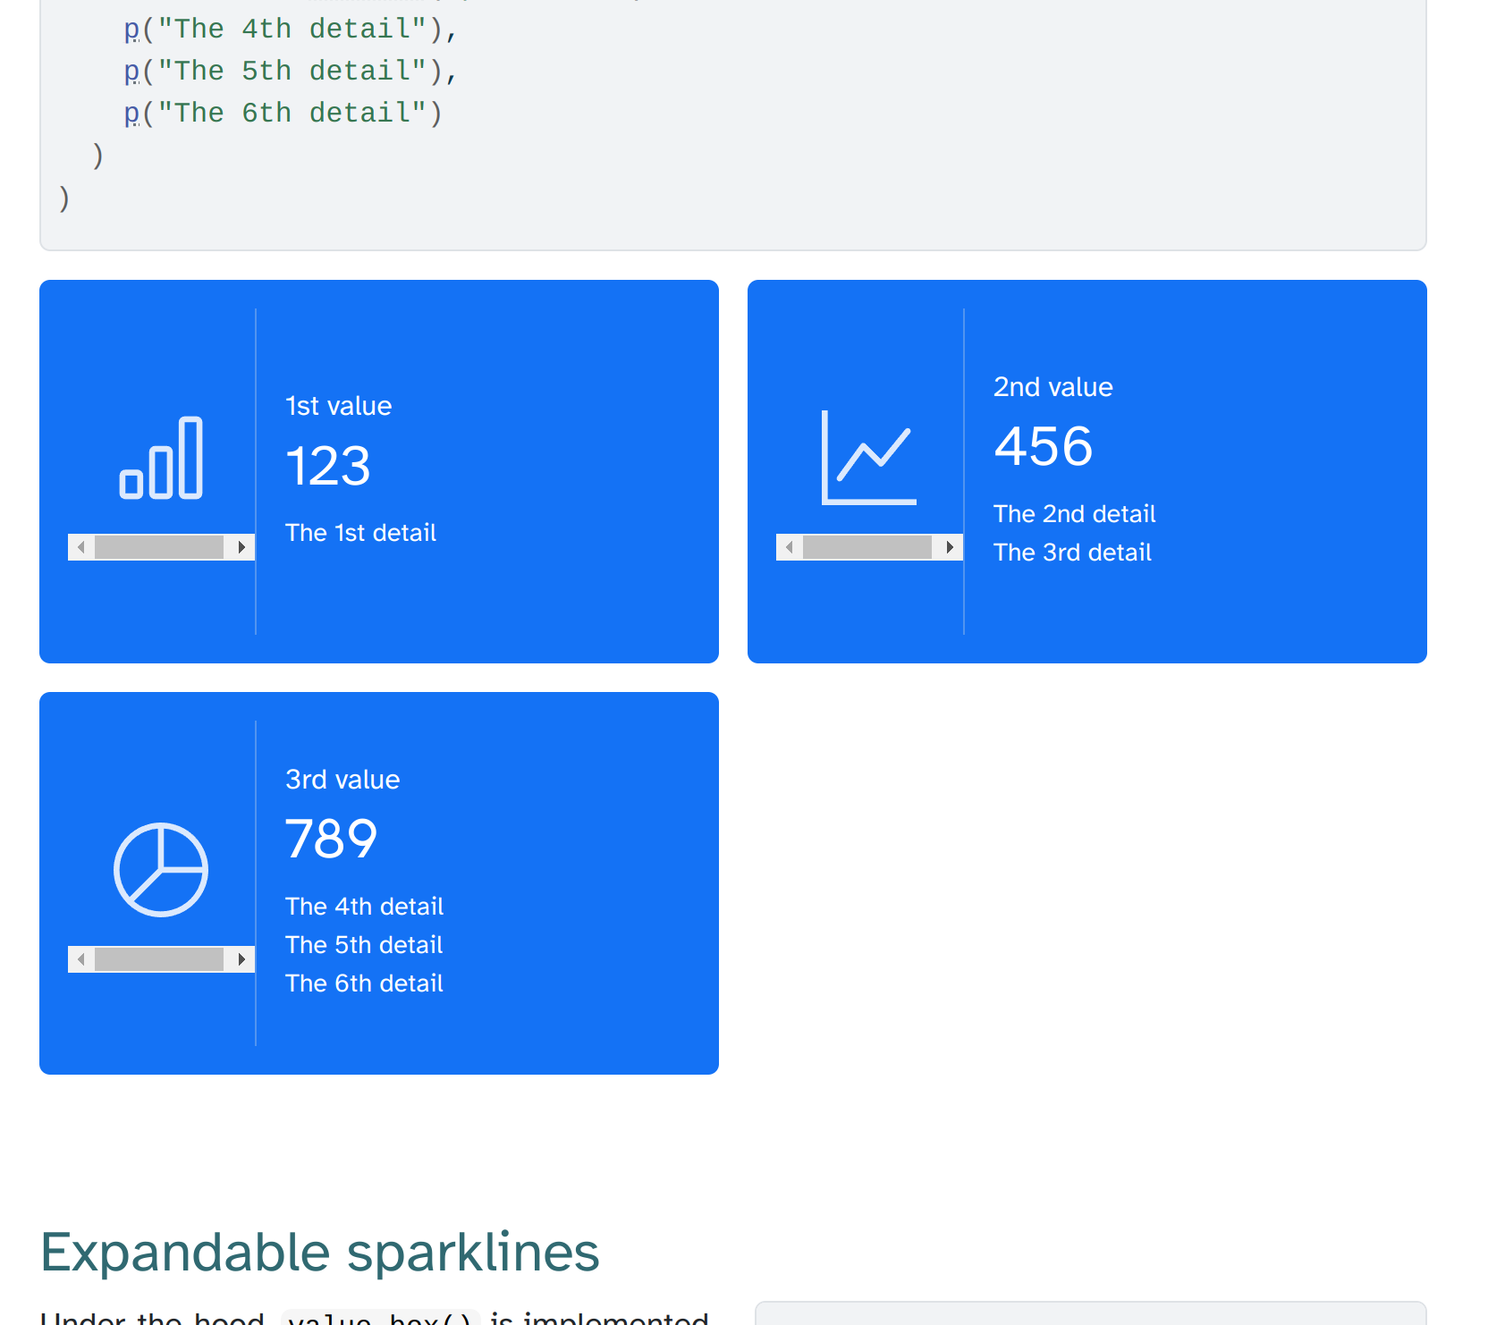The width and height of the screenshot is (1488, 1325).
Task: Click the scrollbar thumb in 3rd value box
Action: pos(159,959)
